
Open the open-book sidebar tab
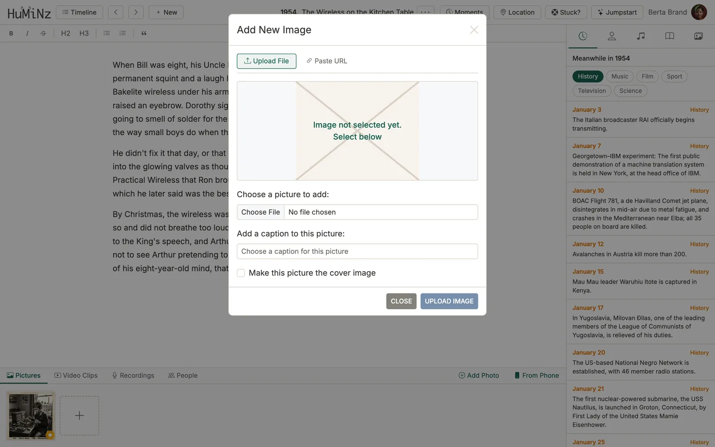[670, 36]
